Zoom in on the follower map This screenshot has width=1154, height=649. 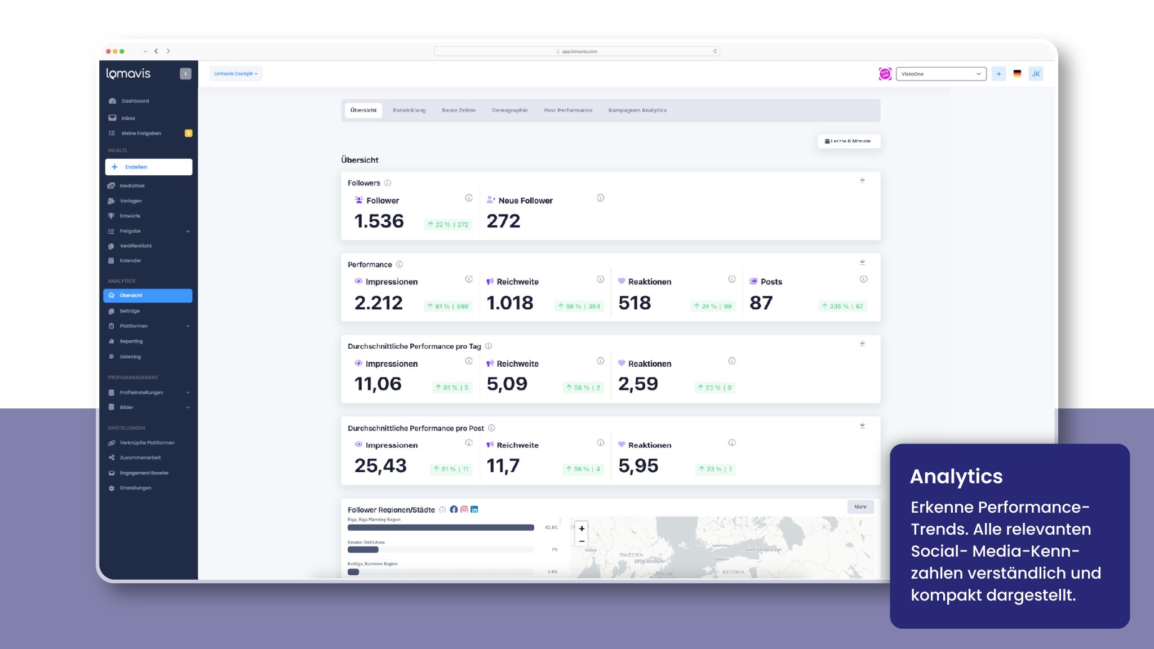[x=582, y=528]
